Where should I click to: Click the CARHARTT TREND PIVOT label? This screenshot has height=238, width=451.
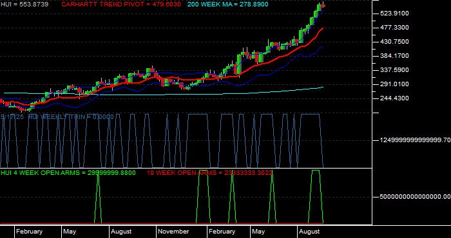tap(121, 5)
